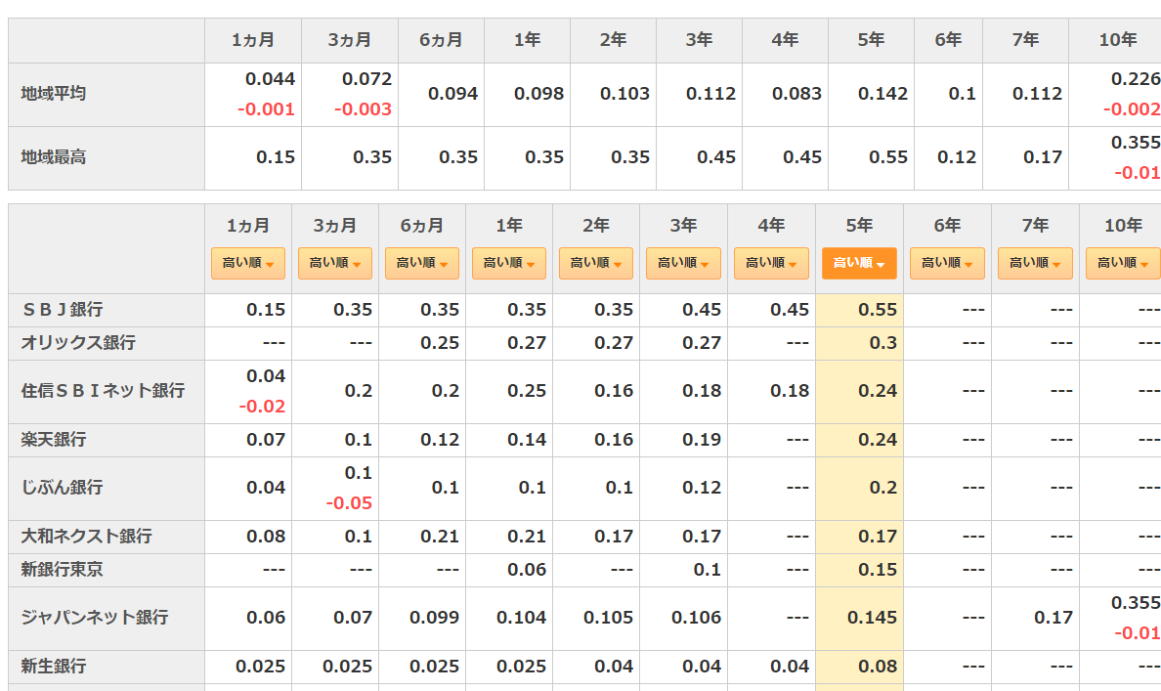Sort the 6年 column by highest rate
The image size is (1161, 691).
click(x=947, y=263)
